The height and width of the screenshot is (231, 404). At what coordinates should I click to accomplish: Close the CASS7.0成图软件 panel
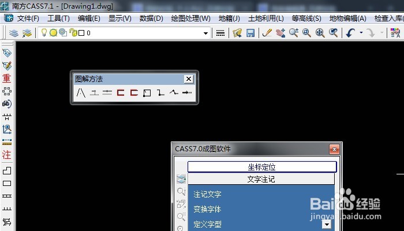pyautogui.click(x=334, y=149)
